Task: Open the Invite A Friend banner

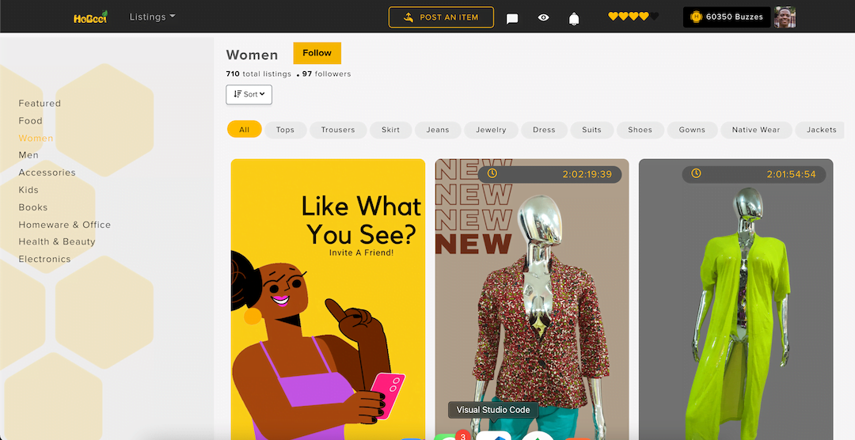Action: [x=328, y=299]
